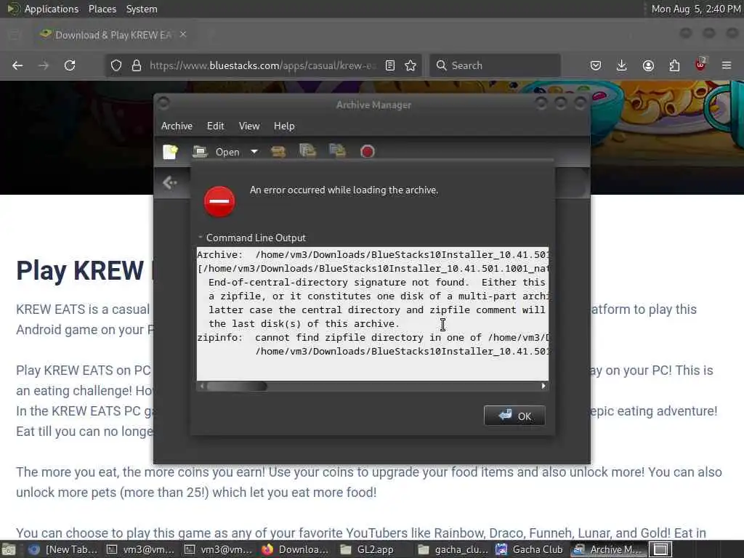Open the Help menu
This screenshot has width=744, height=558.
click(x=284, y=126)
